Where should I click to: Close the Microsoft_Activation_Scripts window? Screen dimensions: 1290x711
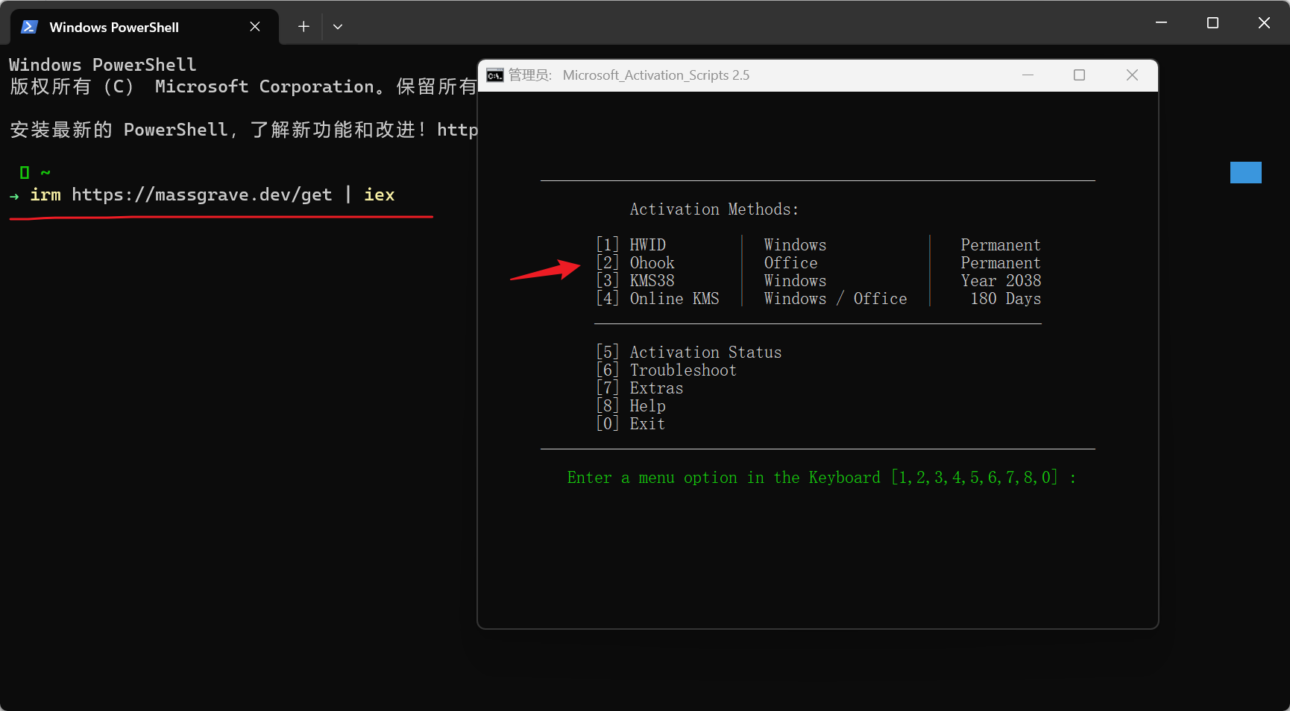click(x=1132, y=75)
